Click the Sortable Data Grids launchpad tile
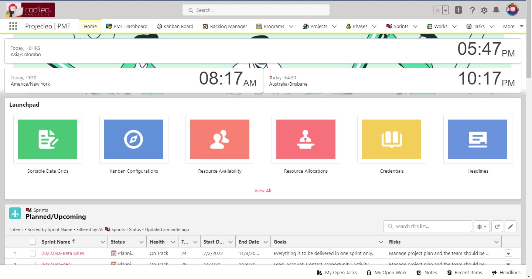Viewport: 532px width, 279px height. (x=48, y=139)
